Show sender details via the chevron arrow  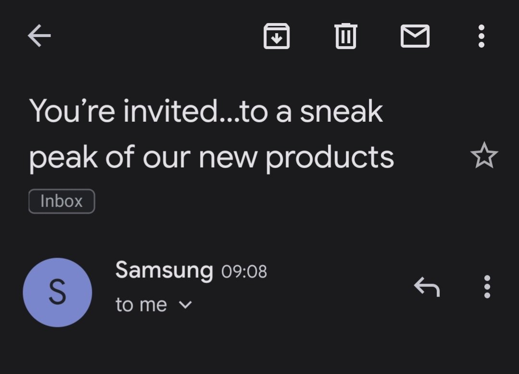185,304
